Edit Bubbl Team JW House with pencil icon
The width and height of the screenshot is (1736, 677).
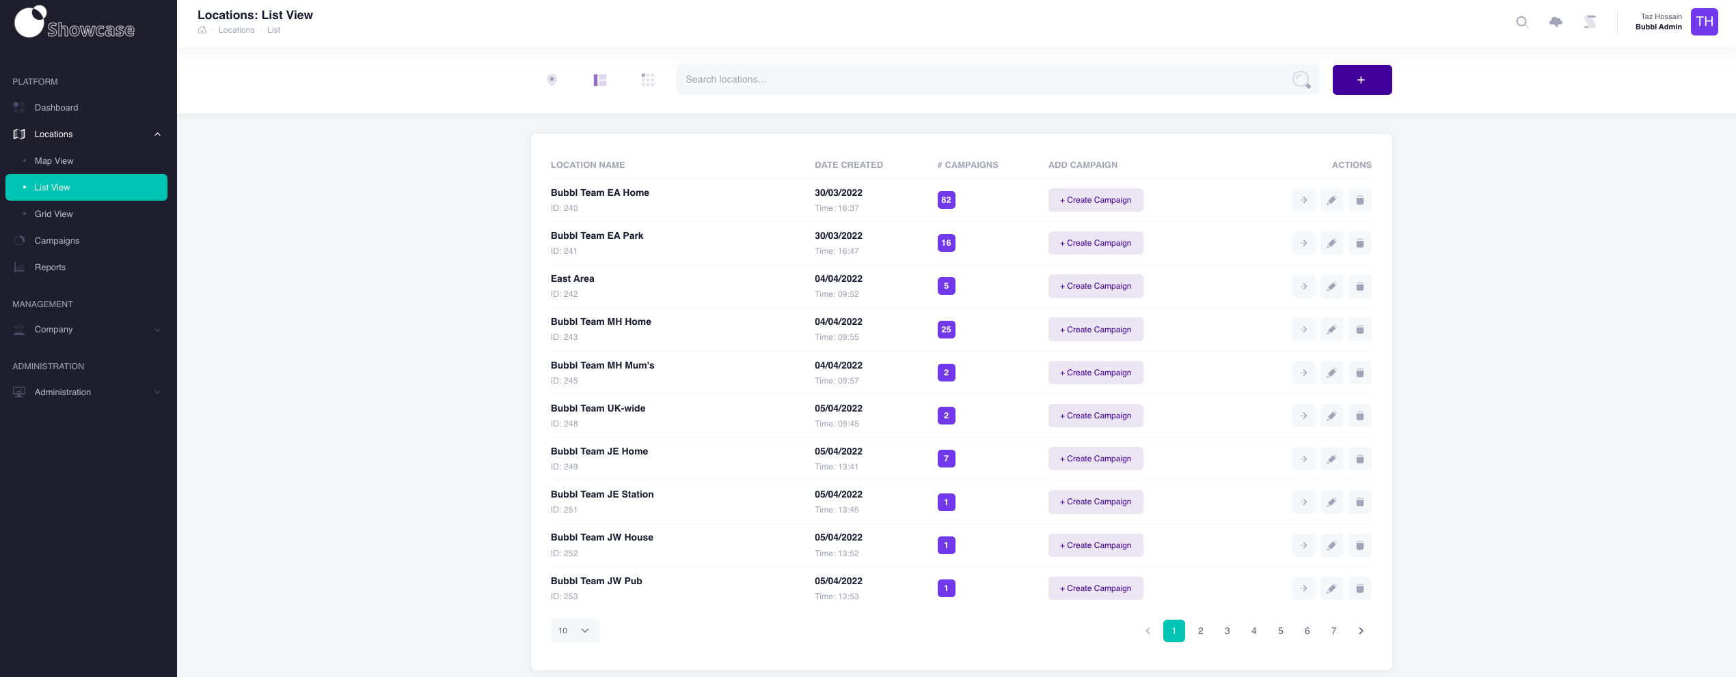(x=1332, y=545)
